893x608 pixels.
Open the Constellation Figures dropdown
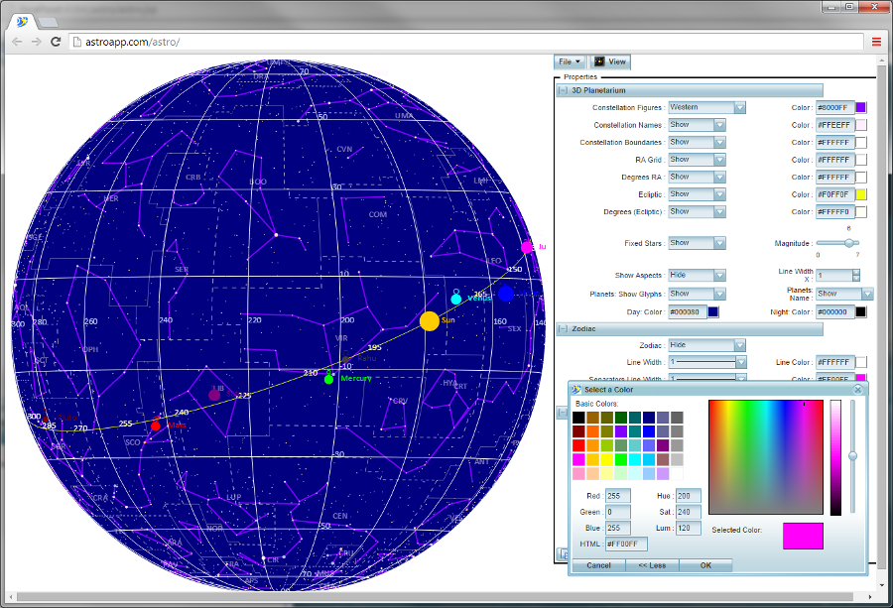pyautogui.click(x=706, y=107)
